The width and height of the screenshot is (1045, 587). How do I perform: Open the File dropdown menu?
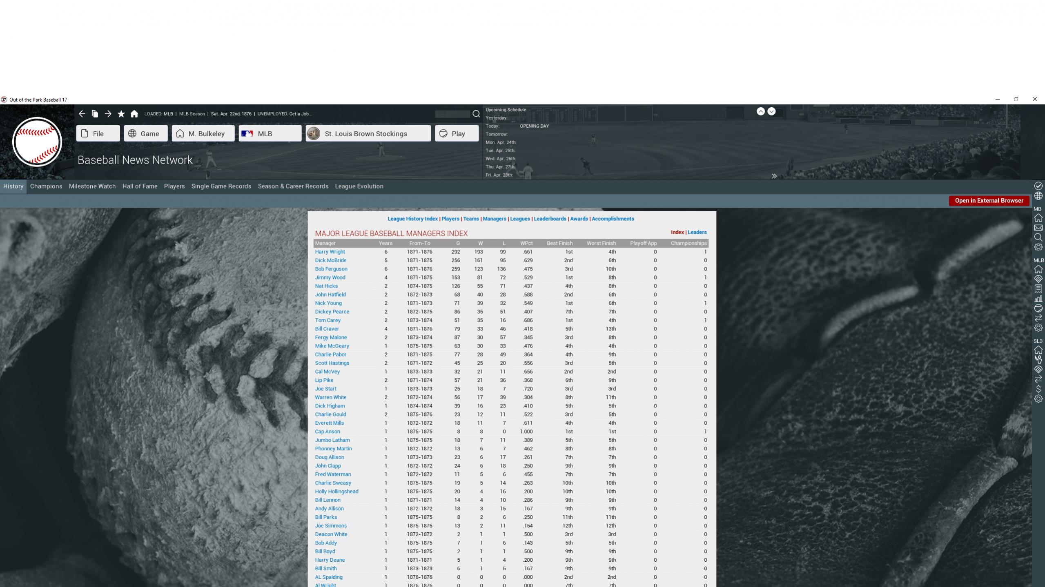click(x=98, y=133)
